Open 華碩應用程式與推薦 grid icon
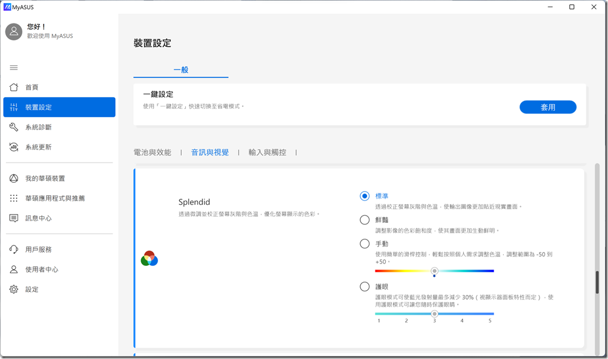The height and width of the screenshot is (359, 608). click(x=14, y=198)
